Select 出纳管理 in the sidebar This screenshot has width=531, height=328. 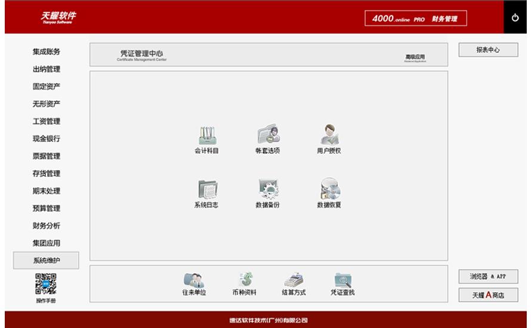tap(46, 69)
